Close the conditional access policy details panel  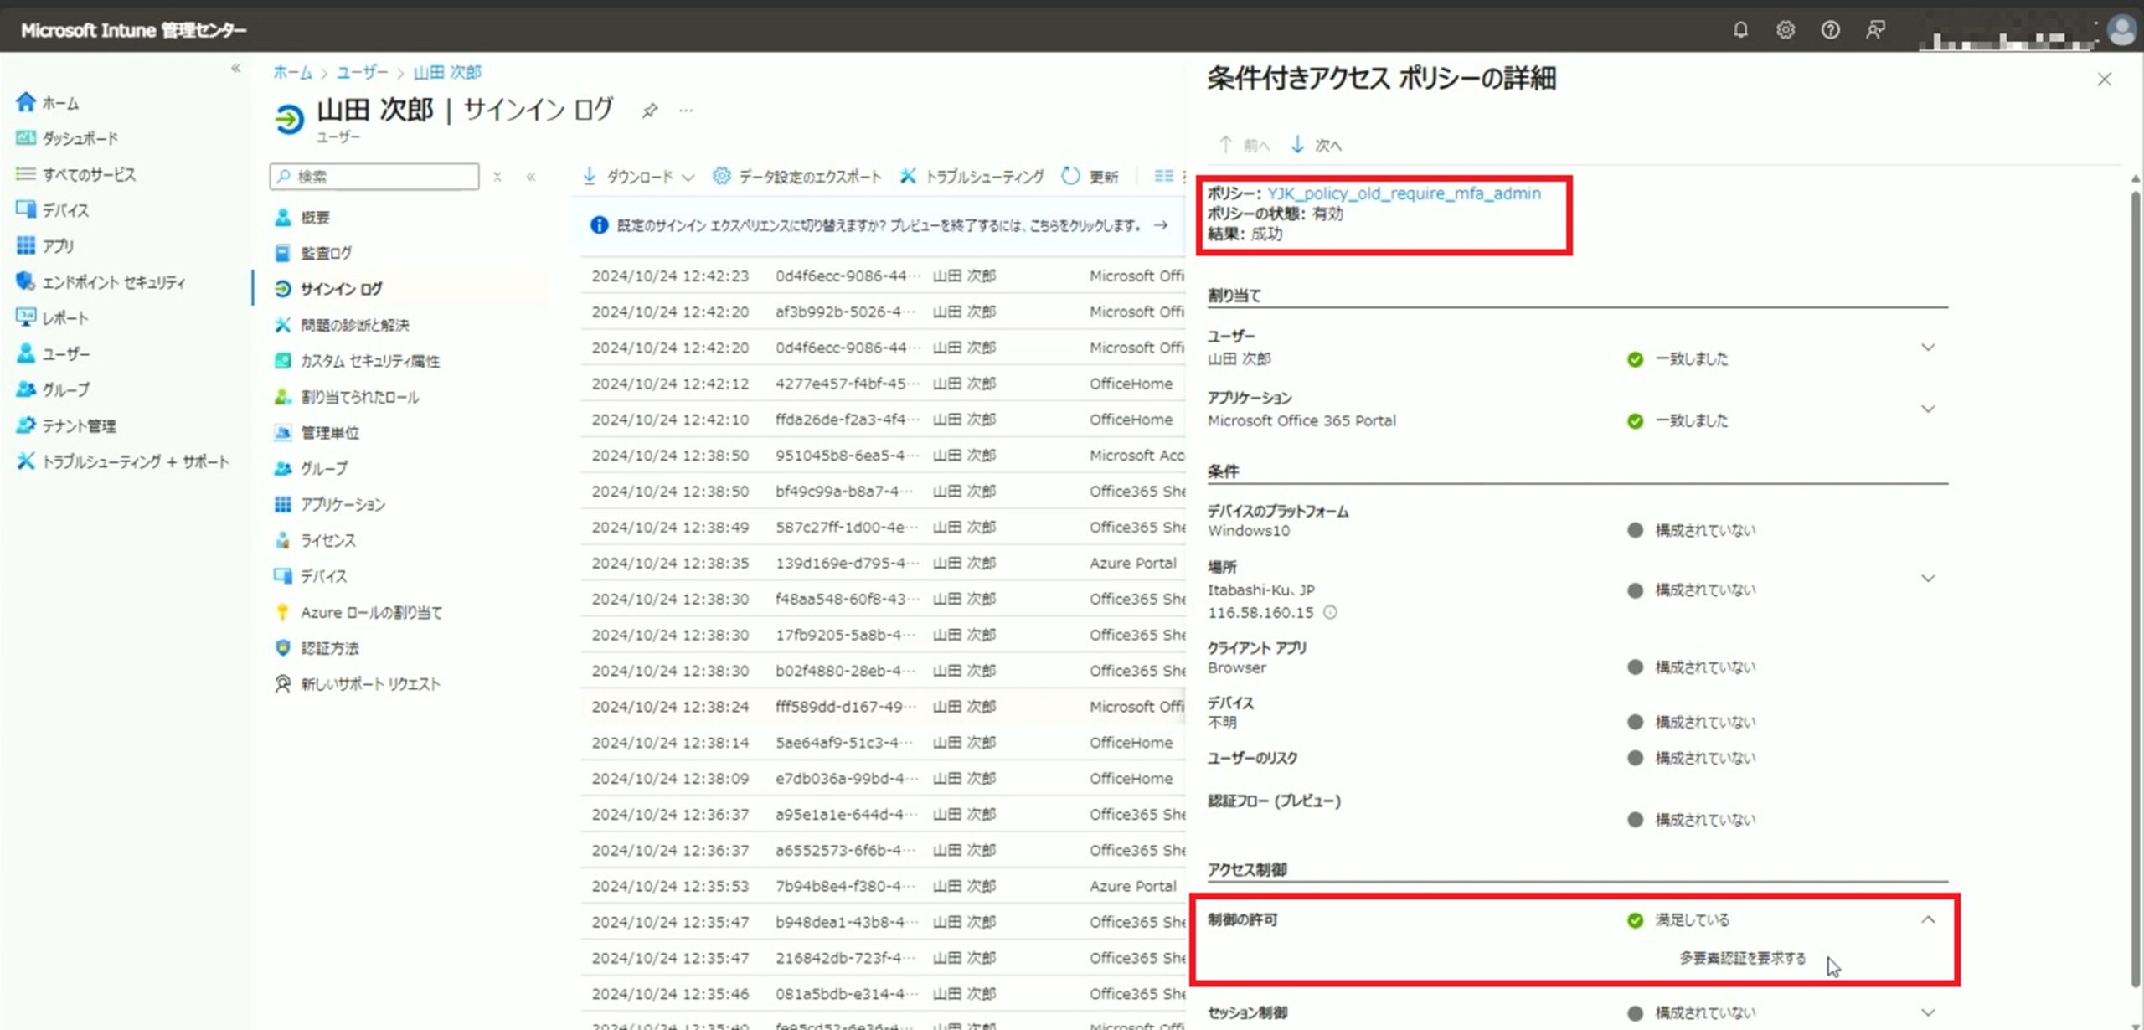coord(2104,79)
